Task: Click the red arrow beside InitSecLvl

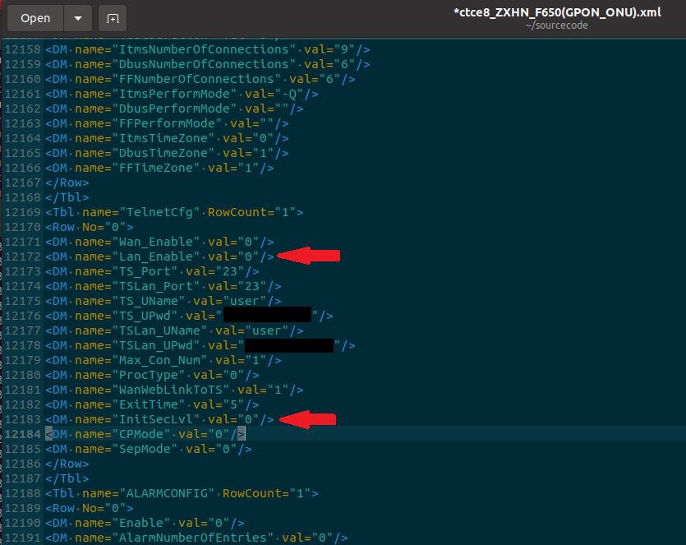Action: [307, 419]
